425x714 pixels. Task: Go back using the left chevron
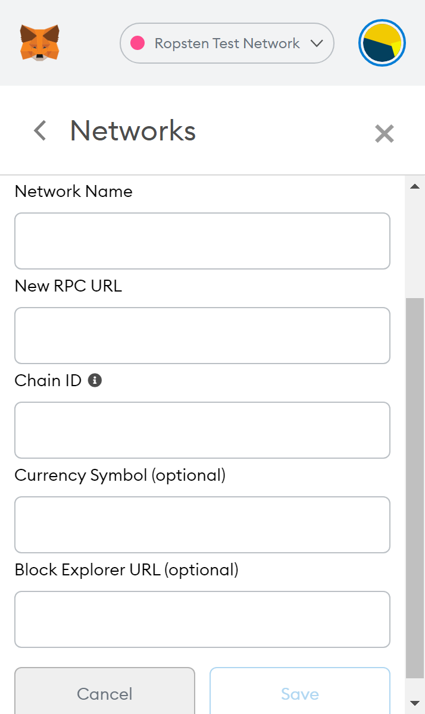coord(40,130)
